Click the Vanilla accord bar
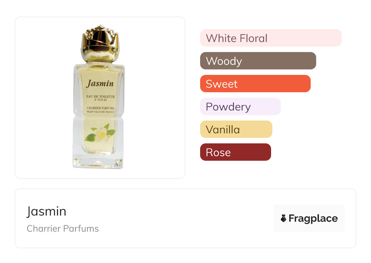This screenshot has width=371, height=263. point(236,129)
